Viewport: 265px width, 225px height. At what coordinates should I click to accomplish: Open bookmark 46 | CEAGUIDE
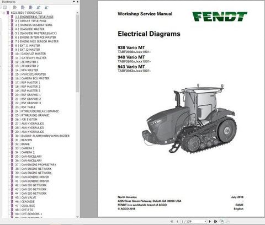(25, 201)
